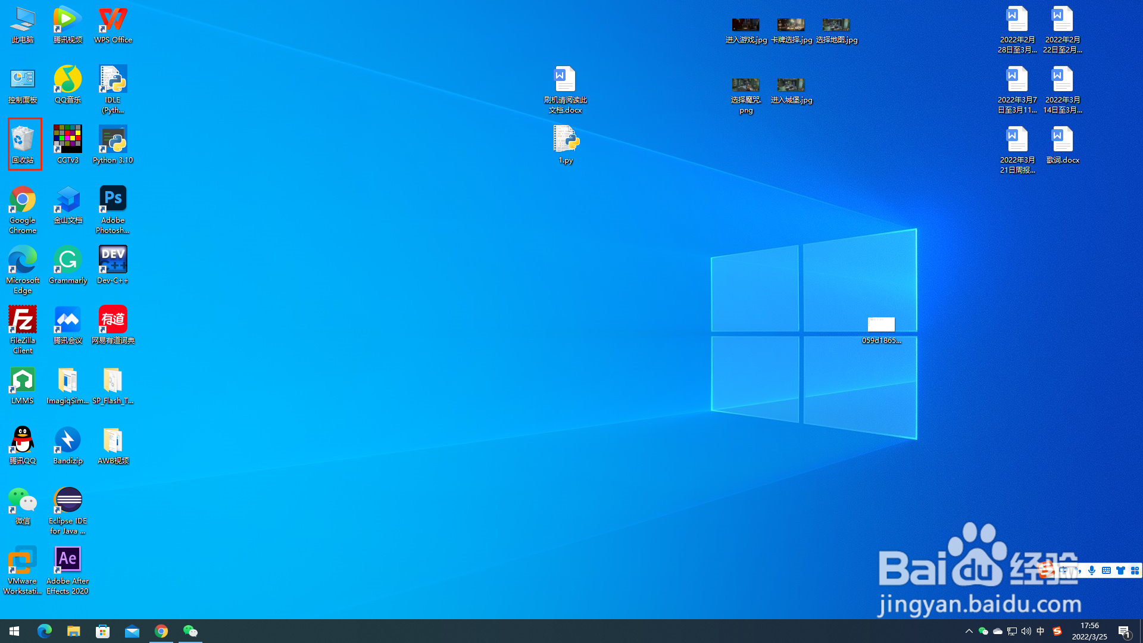
Task: Select the 控制面板 icon
Action: coord(23,85)
